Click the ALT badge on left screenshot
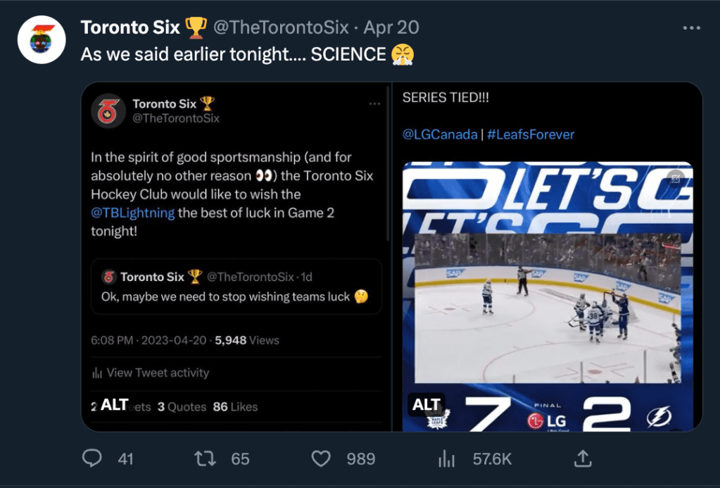720x488 pixels. pyautogui.click(x=114, y=404)
